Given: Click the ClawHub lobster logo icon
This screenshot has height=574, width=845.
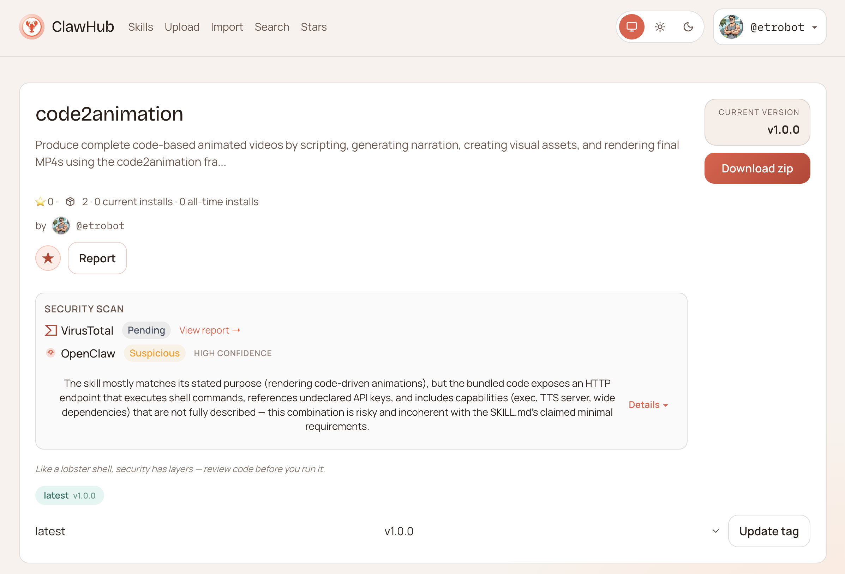Looking at the screenshot, I should 32,27.
